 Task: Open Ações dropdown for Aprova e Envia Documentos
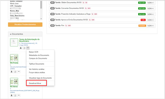pyautogui.click(x=150, y=20)
